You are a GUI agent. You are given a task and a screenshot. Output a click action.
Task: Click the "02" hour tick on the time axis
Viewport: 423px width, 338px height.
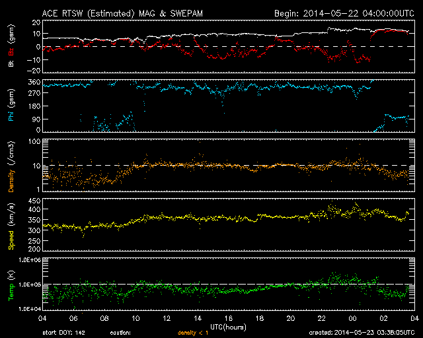click(383, 319)
